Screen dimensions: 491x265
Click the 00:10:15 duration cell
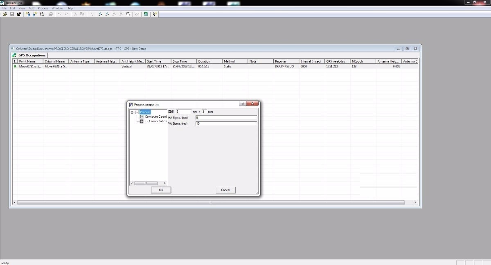(209, 66)
